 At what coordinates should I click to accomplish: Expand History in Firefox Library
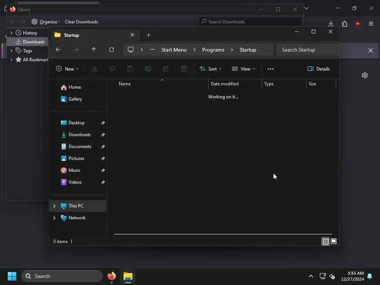tap(11, 33)
